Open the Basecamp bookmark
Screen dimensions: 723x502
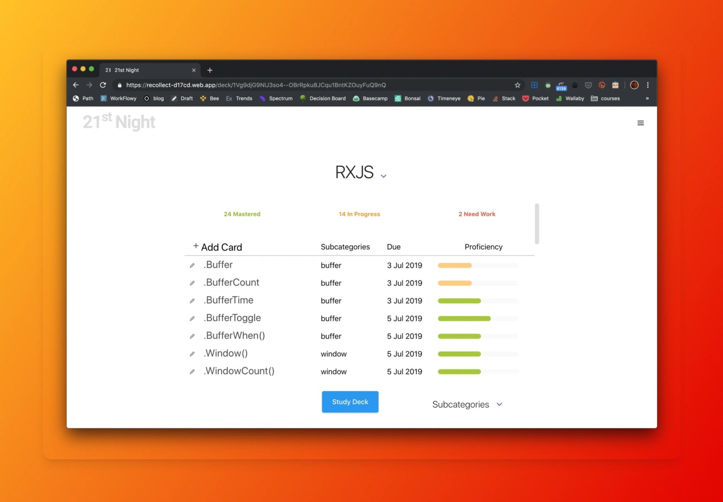click(x=370, y=98)
